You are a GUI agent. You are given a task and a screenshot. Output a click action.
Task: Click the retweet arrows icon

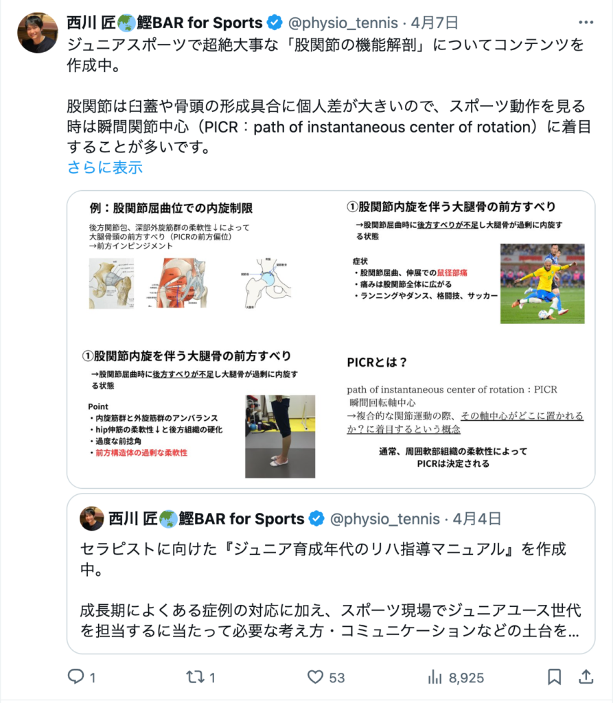[195, 676]
